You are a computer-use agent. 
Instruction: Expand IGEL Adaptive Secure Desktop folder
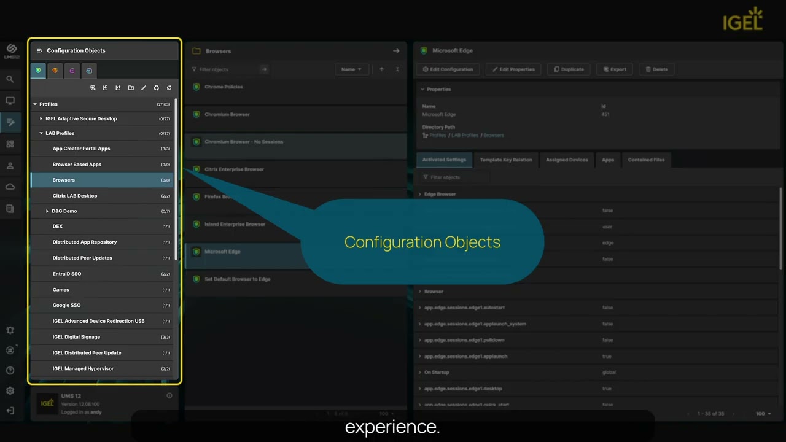[x=41, y=119]
